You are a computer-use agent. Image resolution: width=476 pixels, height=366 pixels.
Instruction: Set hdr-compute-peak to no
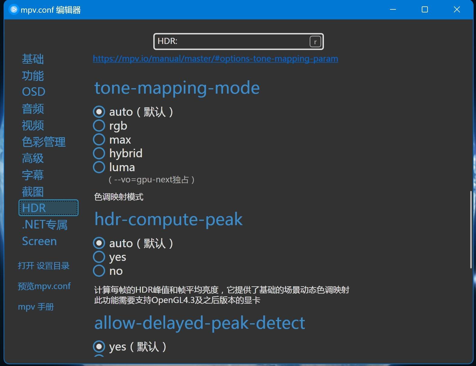(x=99, y=271)
